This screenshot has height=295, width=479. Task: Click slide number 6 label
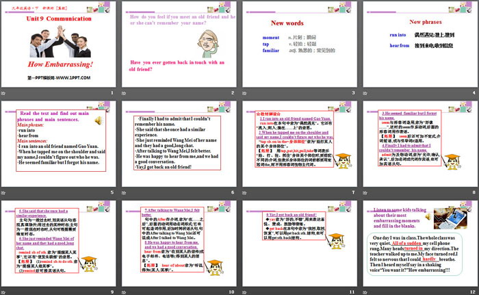[233, 192]
